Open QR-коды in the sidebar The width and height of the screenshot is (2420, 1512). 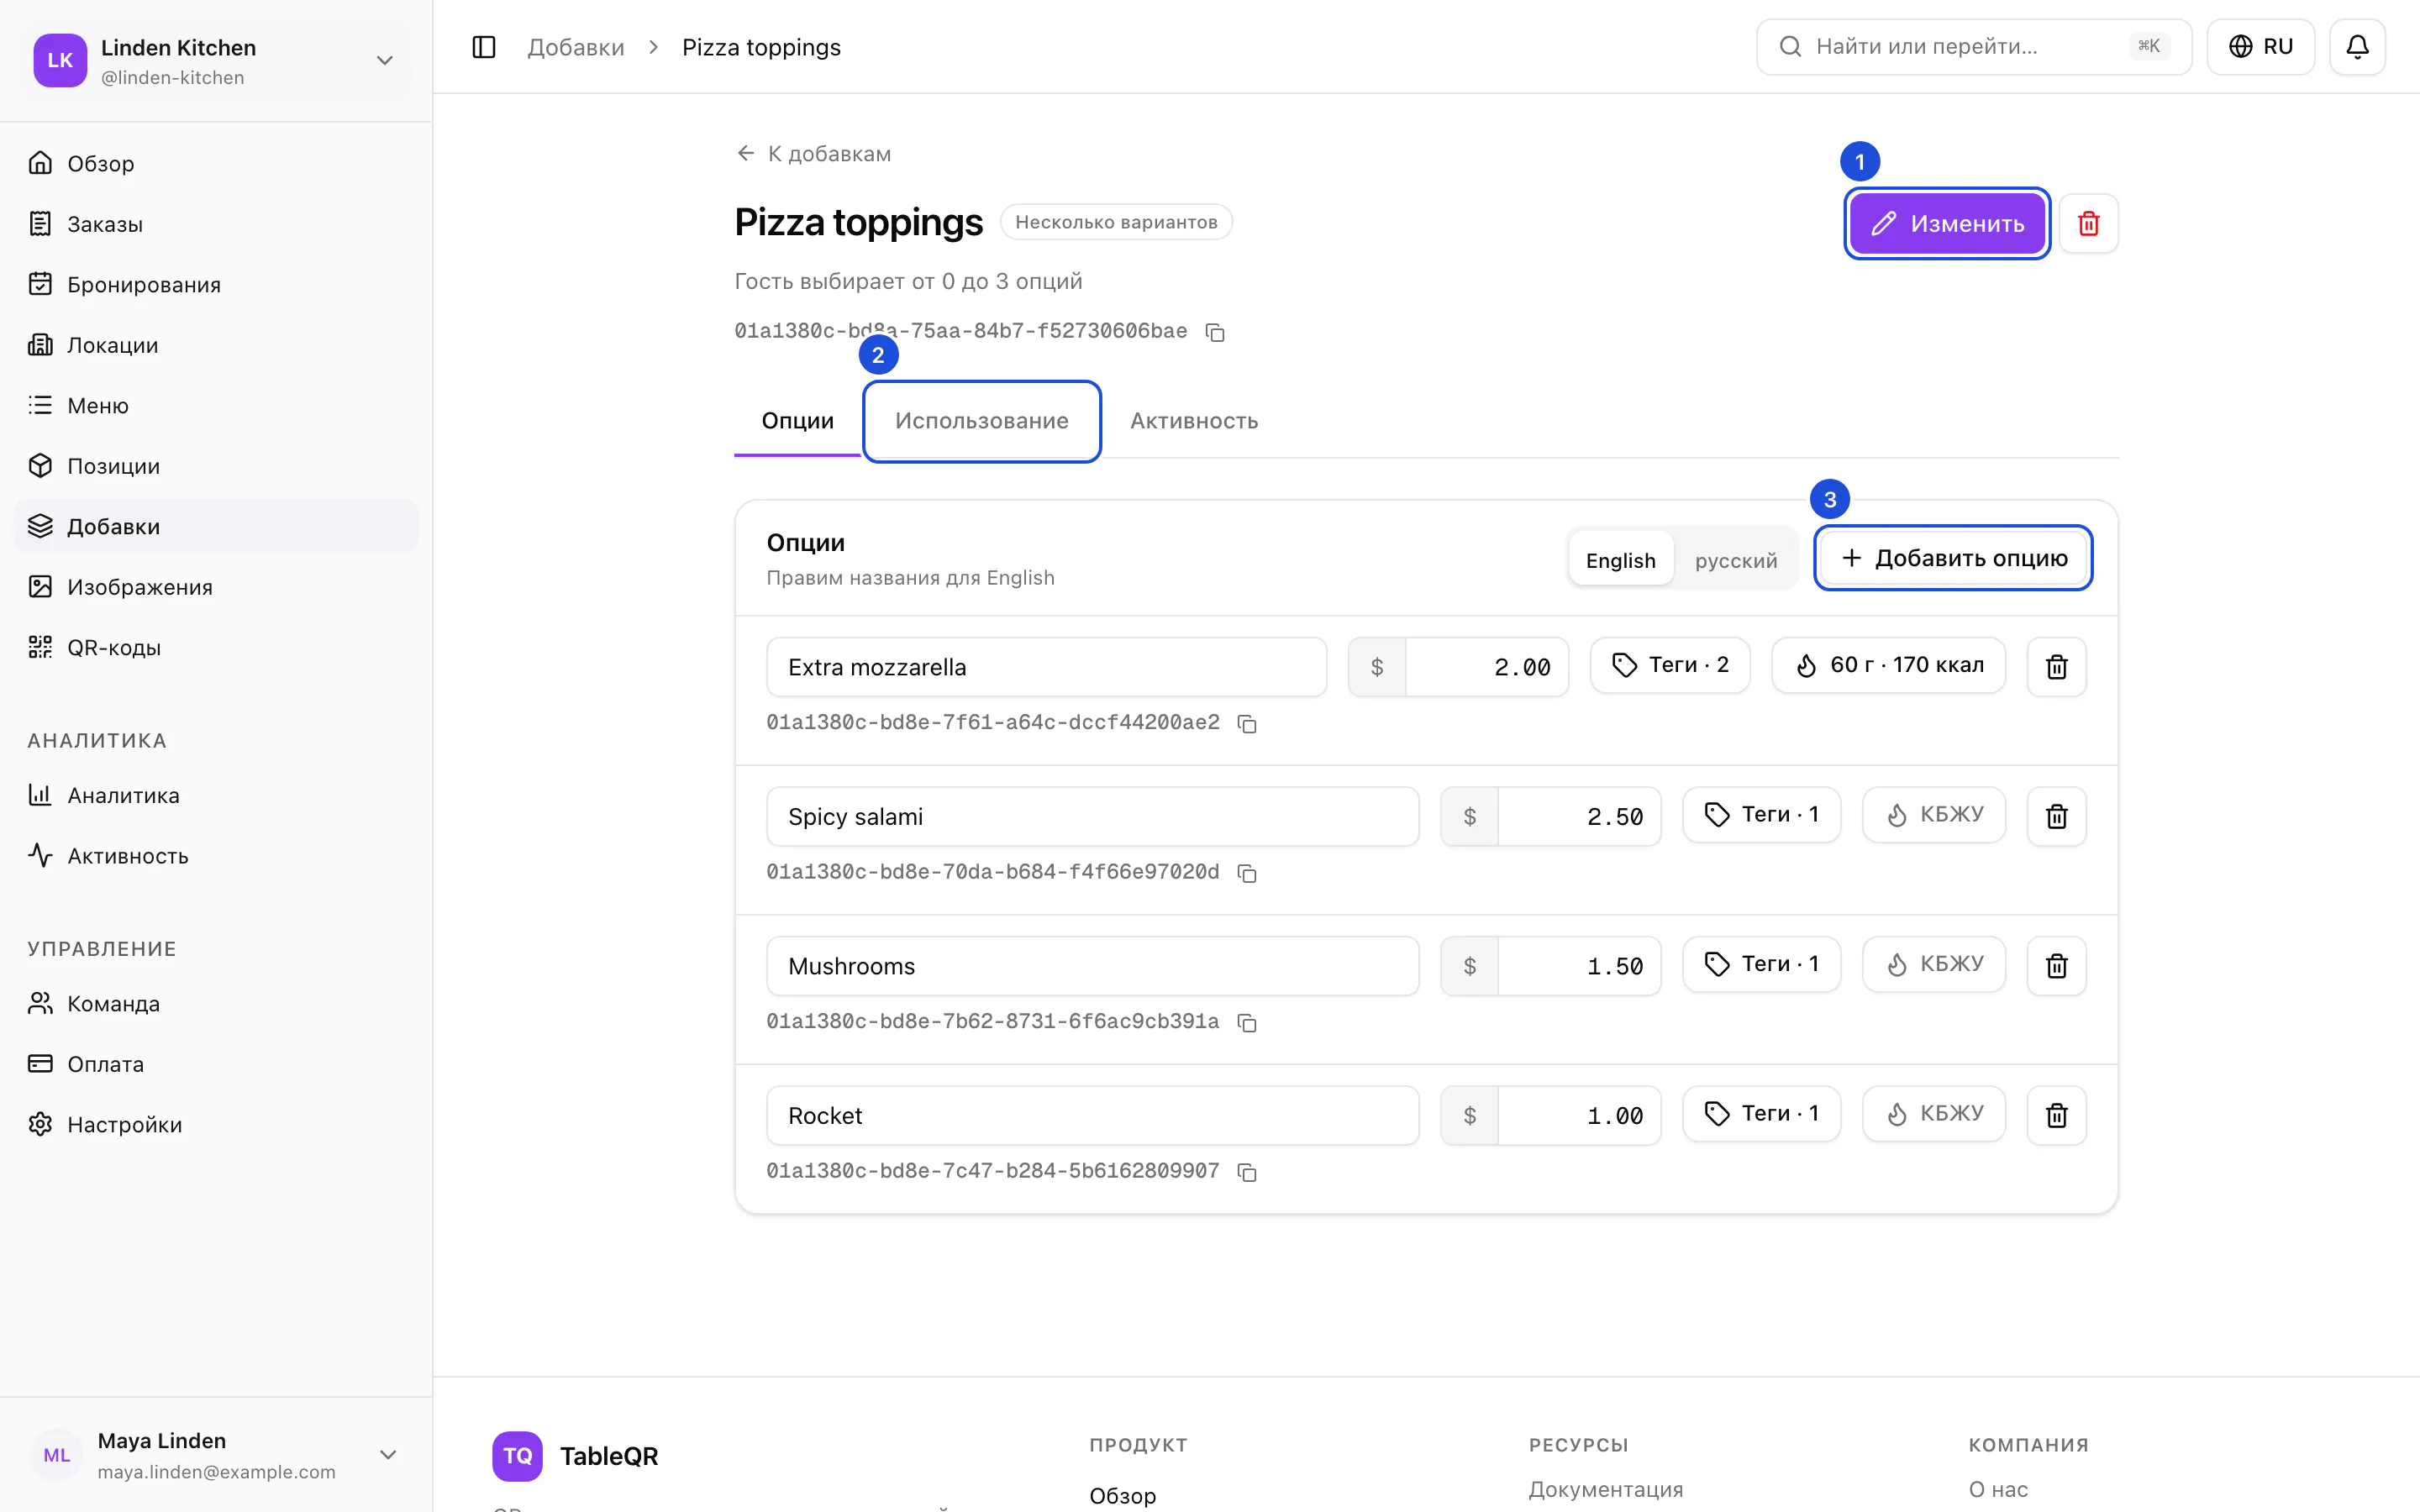coord(216,648)
